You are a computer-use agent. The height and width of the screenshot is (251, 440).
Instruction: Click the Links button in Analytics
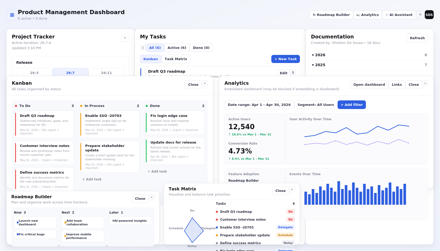click(x=397, y=85)
